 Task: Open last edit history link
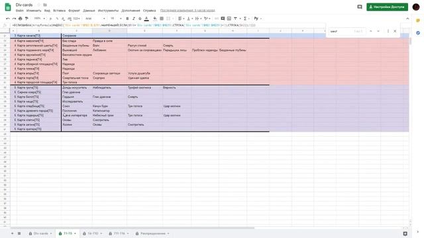point(187,11)
